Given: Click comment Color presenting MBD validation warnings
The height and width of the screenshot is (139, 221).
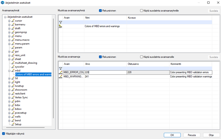Looking at the screenshot, I should point(191,76).
